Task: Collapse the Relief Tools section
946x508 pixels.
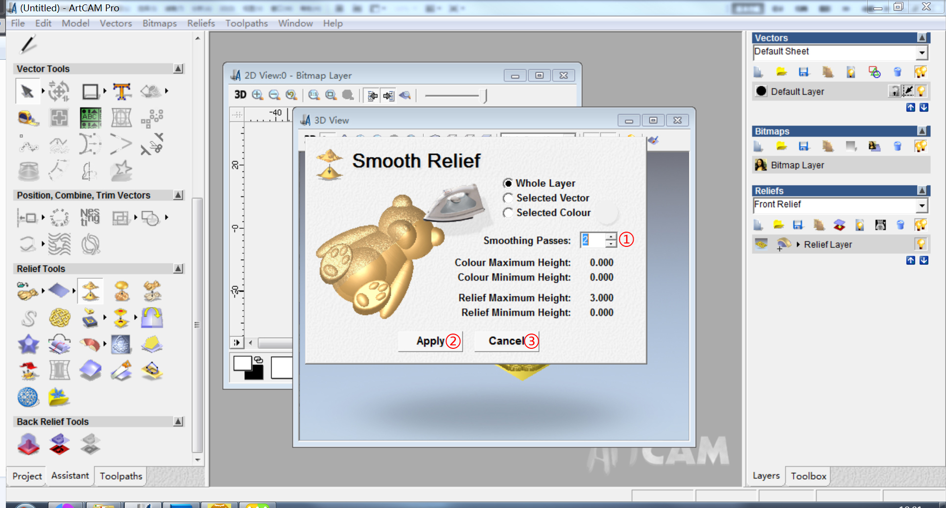Action: 178,269
